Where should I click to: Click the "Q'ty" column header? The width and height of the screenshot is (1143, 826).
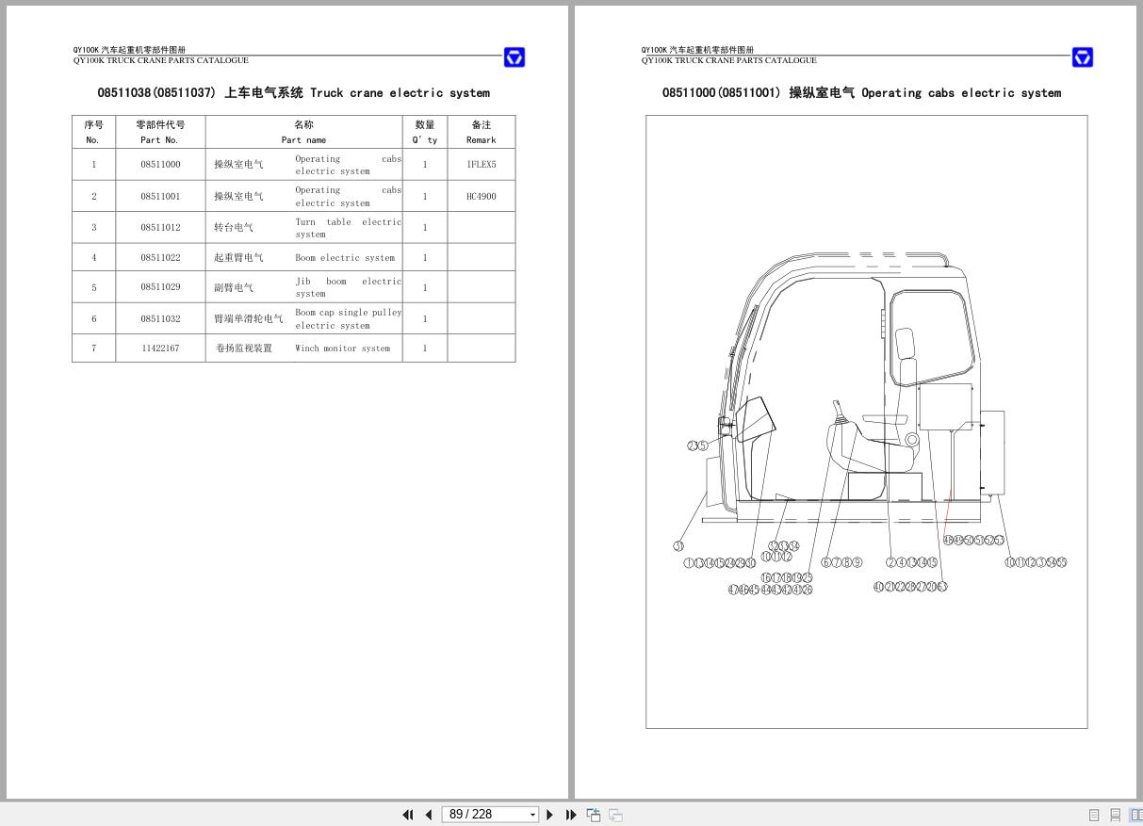pyautogui.click(x=425, y=140)
